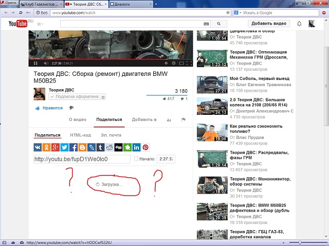Switch to the Клуб Газелистов browser tab
329x246 pixels.
pos(42,4)
